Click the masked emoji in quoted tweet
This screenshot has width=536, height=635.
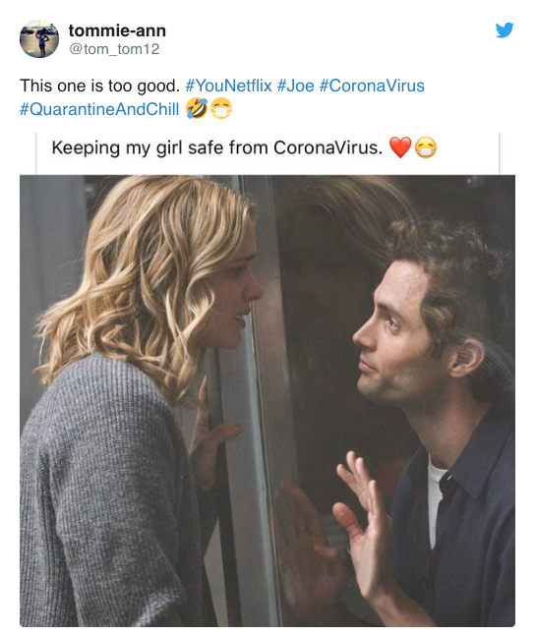pyautogui.click(x=426, y=147)
